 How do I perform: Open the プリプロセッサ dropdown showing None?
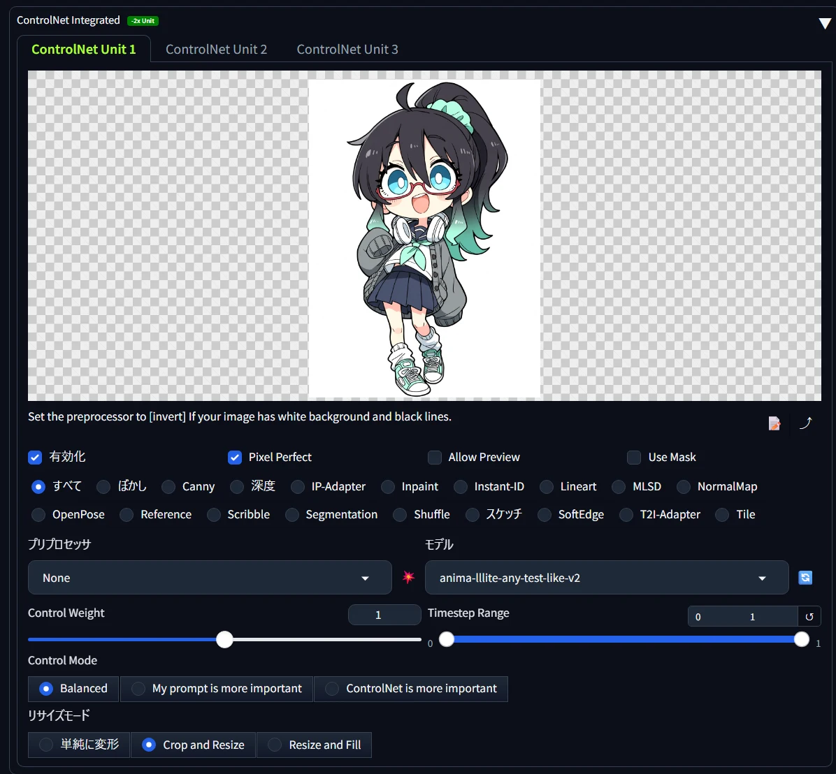coord(210,578)
